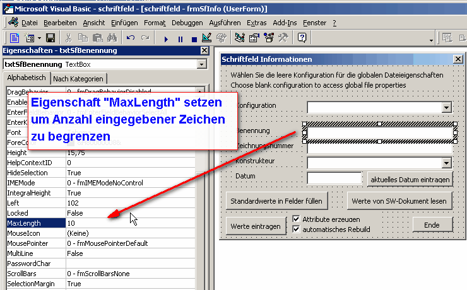
Task: Select the MultiLine property row
Action: [101, 253]
